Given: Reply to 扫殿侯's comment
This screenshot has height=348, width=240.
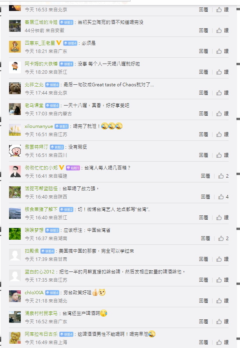Looking at the screenshot, I should (x=204, y=259).
